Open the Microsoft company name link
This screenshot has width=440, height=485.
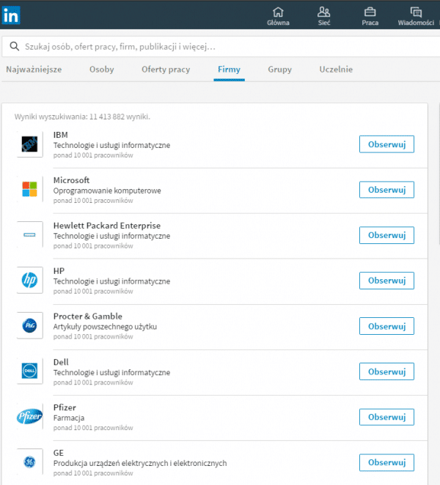point(71,180)
